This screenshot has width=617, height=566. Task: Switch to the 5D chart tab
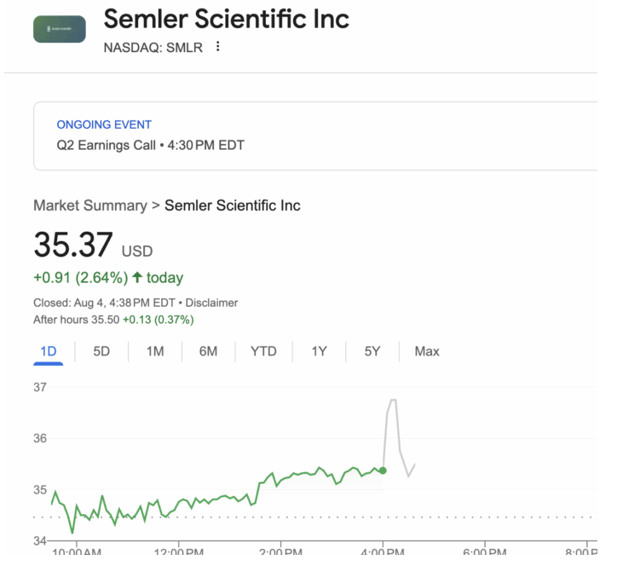click(x=101, y=351)
